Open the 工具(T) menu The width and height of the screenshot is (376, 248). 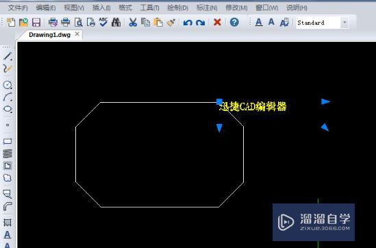pyautogui.click(x=149, y=8)
